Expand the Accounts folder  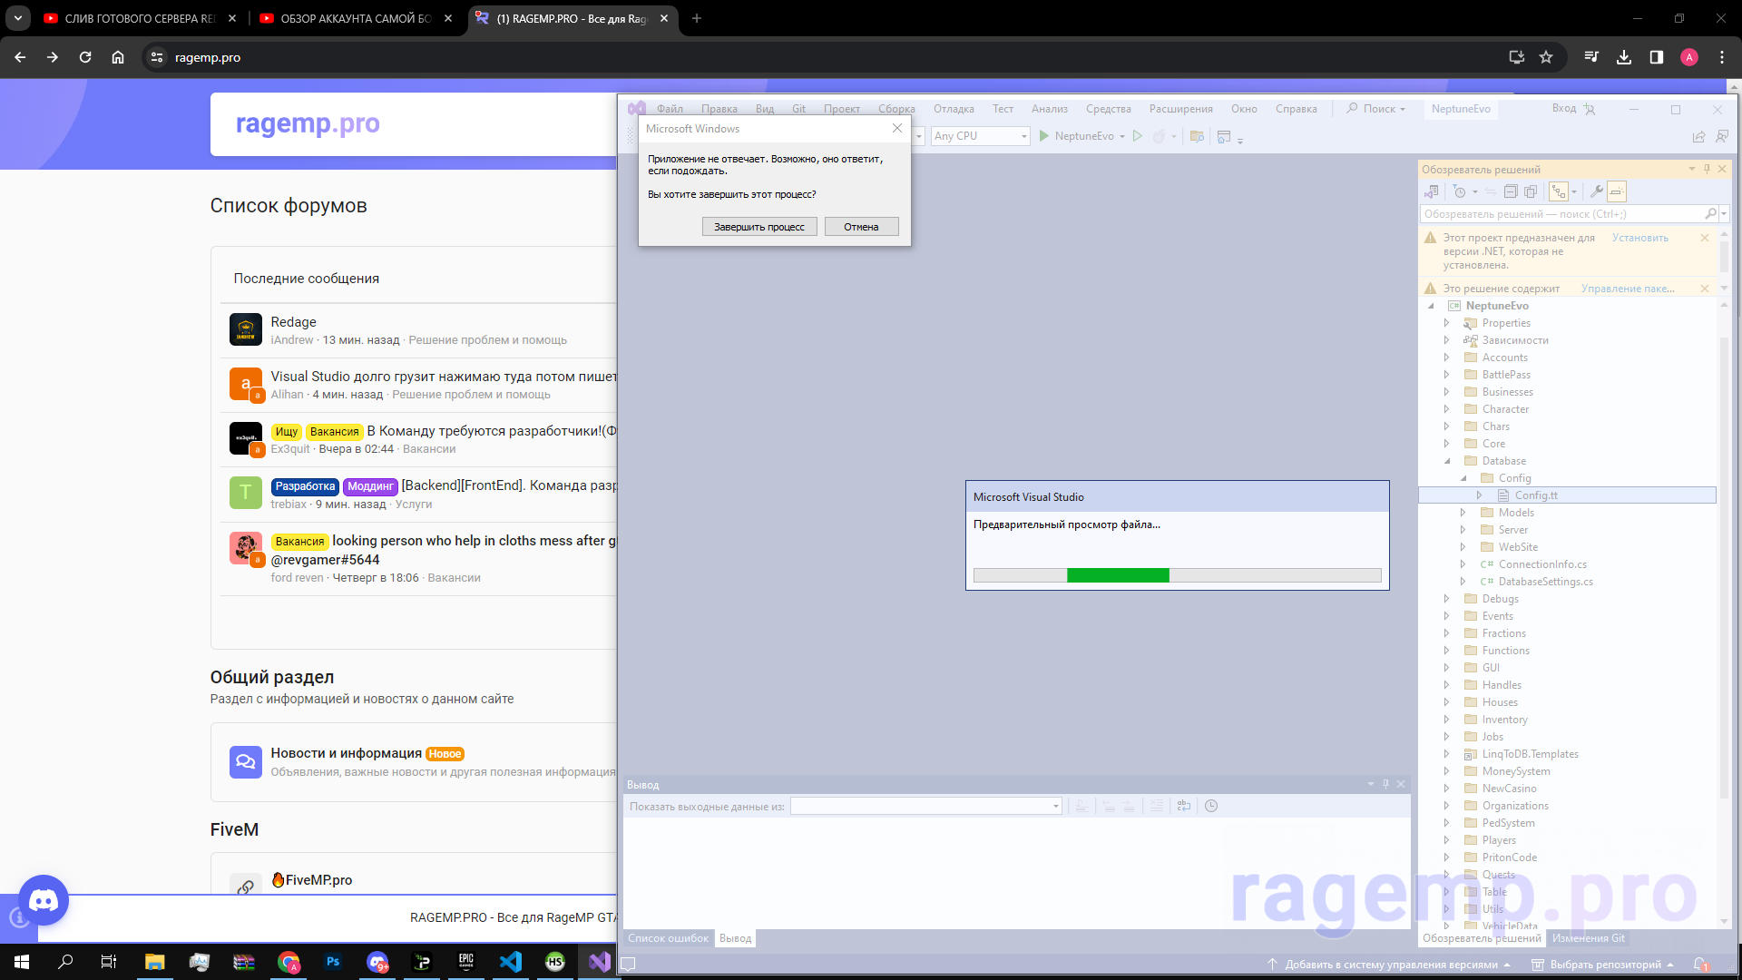[1447, 358]
